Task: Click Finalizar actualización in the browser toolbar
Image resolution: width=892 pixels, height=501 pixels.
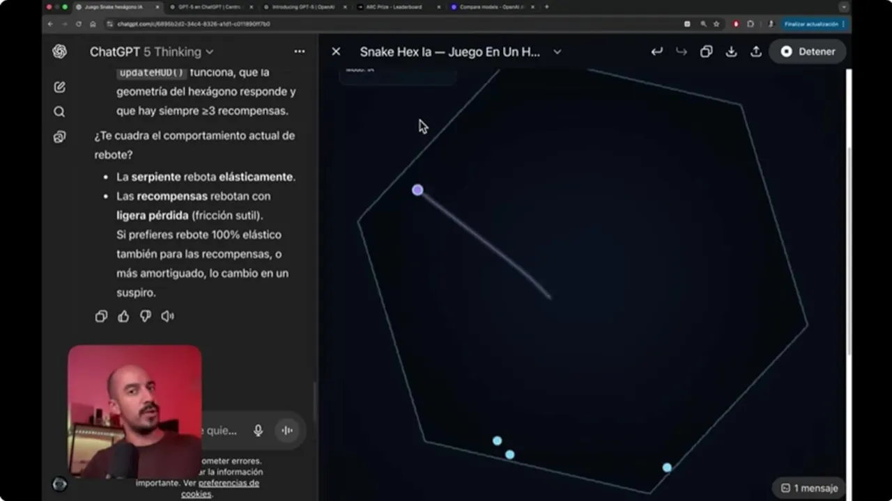Action: [x=815, y=24]
